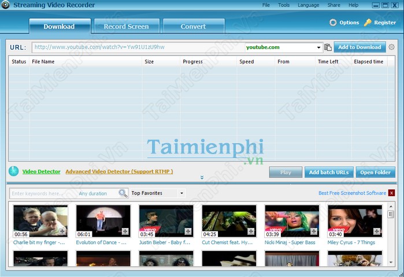The height and width of the screenshot is (277, 404).
Task: Click the Elapsed time column header
Action: 369,62
